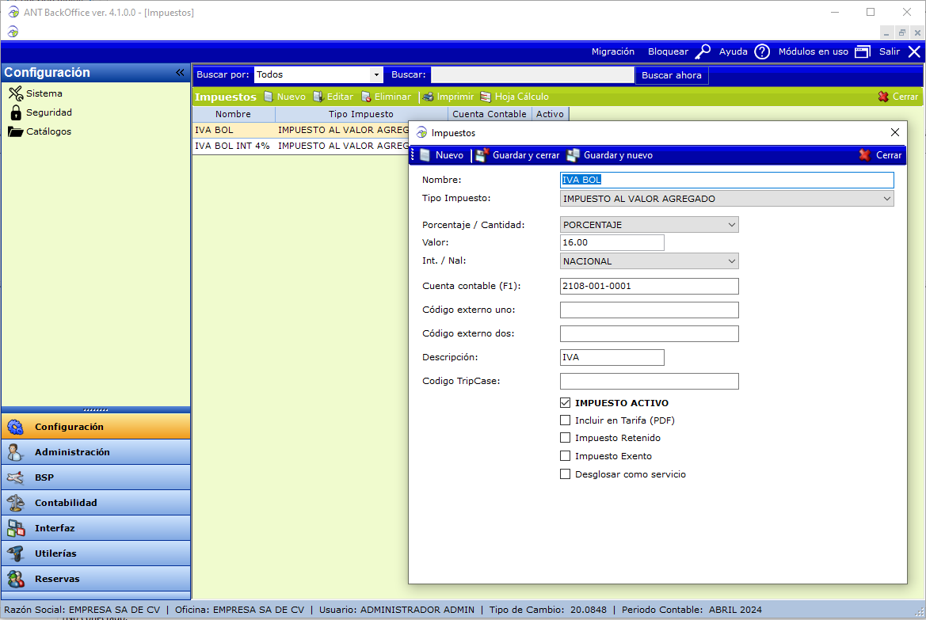926x620 pixels.
Task: Check the Impuesto Retenido box
Action: tap(565, 438)
